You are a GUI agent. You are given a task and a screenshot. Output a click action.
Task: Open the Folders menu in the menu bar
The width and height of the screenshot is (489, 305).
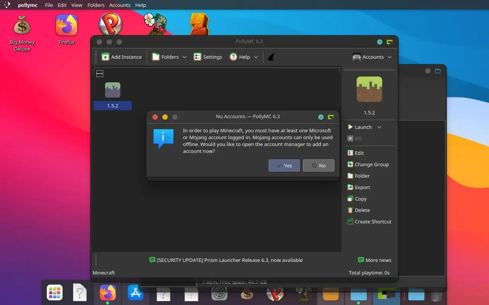coord(96,5)
